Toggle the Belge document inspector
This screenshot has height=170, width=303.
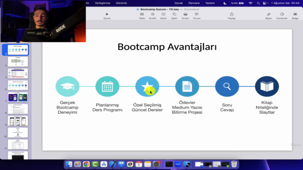[295, 14]
